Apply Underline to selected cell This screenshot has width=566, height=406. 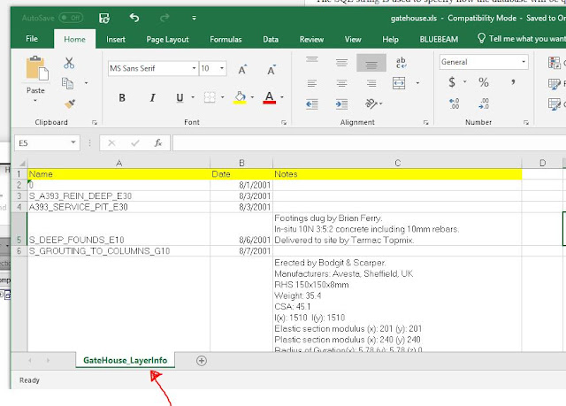[x=180, y=97]
